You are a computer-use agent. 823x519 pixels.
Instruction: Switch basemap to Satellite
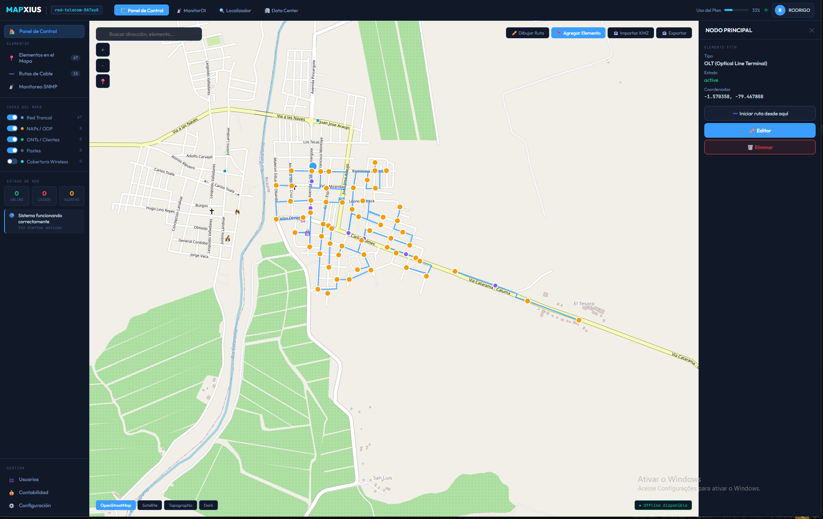click(149, 505)
